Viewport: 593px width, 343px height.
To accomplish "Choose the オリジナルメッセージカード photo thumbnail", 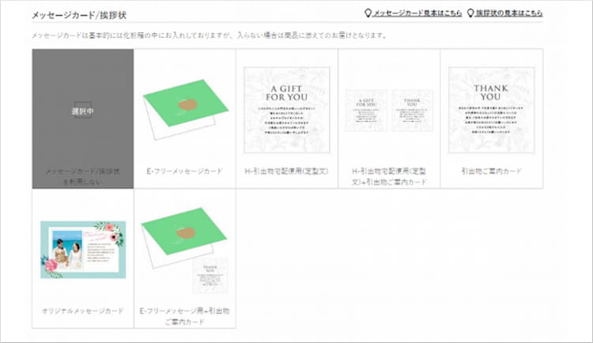I will tap(83, 250).
